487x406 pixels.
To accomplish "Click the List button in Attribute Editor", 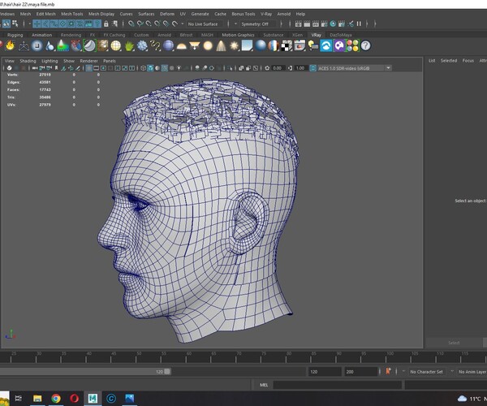I will (432, 61).
